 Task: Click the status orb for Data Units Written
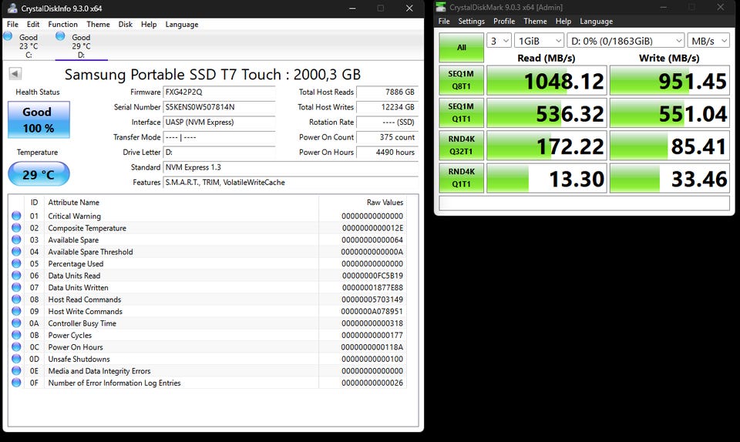click(16, 287)
